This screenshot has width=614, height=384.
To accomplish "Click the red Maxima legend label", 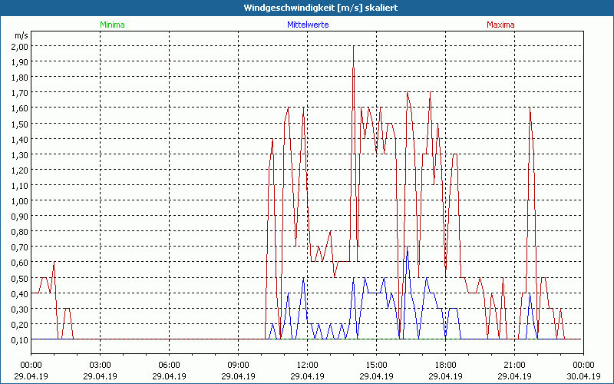I will 501,25.
